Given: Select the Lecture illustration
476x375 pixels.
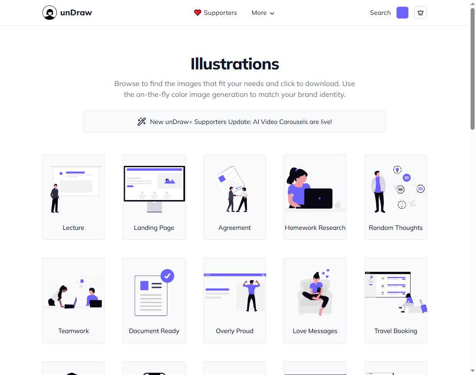Looking at the screenshot, I should pyautogui.click(x=74, y=197).
